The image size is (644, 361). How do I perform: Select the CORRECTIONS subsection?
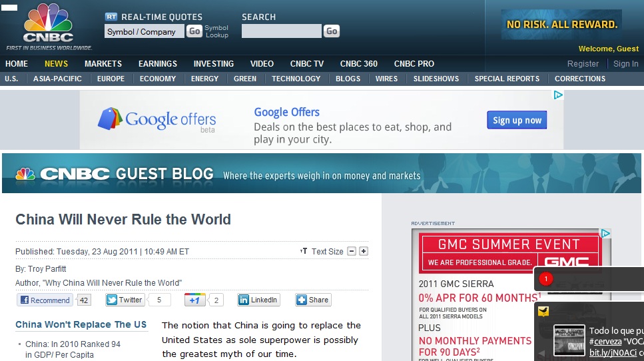(580, 79)
